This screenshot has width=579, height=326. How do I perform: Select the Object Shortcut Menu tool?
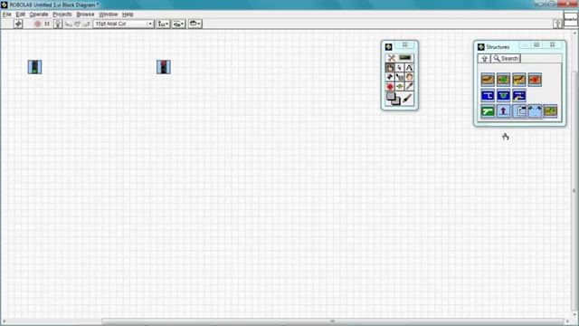coord(400,77)
